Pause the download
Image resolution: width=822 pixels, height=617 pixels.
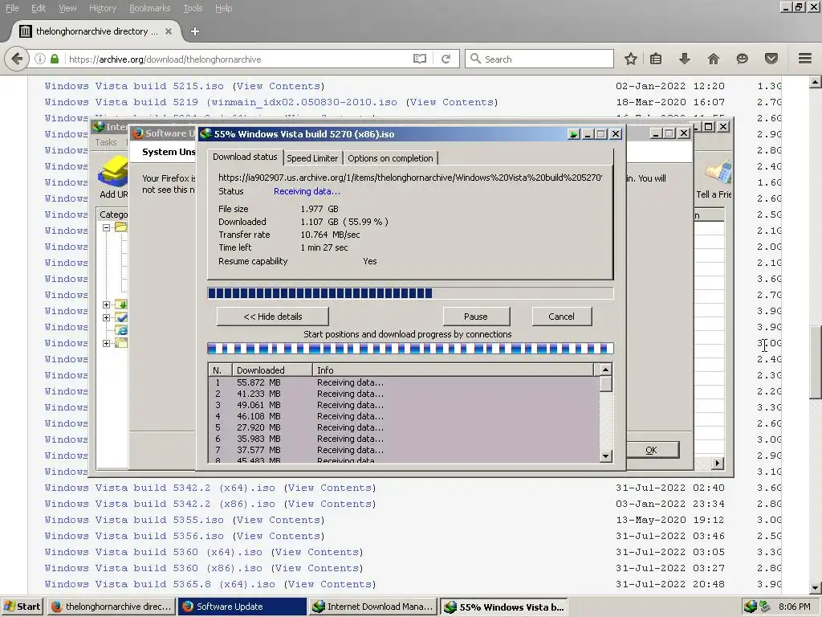pos(476,317)
